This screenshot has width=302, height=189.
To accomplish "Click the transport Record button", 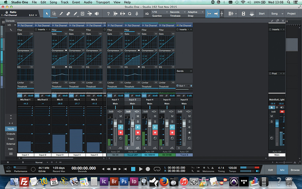I will pos(148,169).
